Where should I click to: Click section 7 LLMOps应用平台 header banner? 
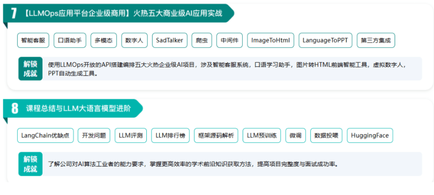(119, 13)
